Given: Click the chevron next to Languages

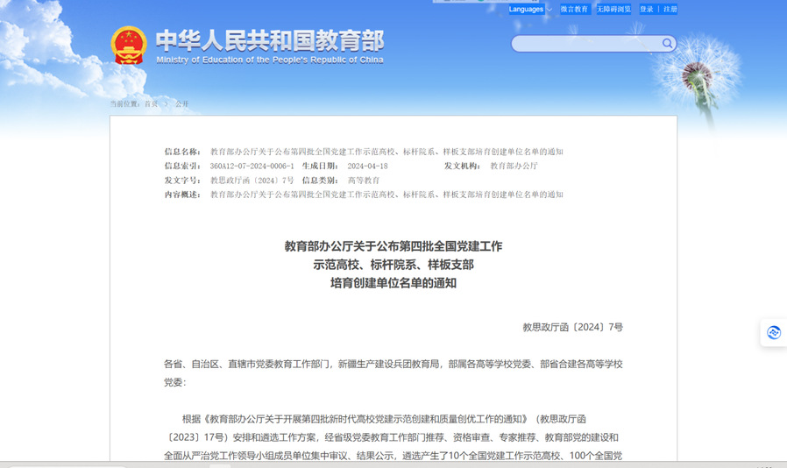Looking at the screenshot, I should pos(549,10).
